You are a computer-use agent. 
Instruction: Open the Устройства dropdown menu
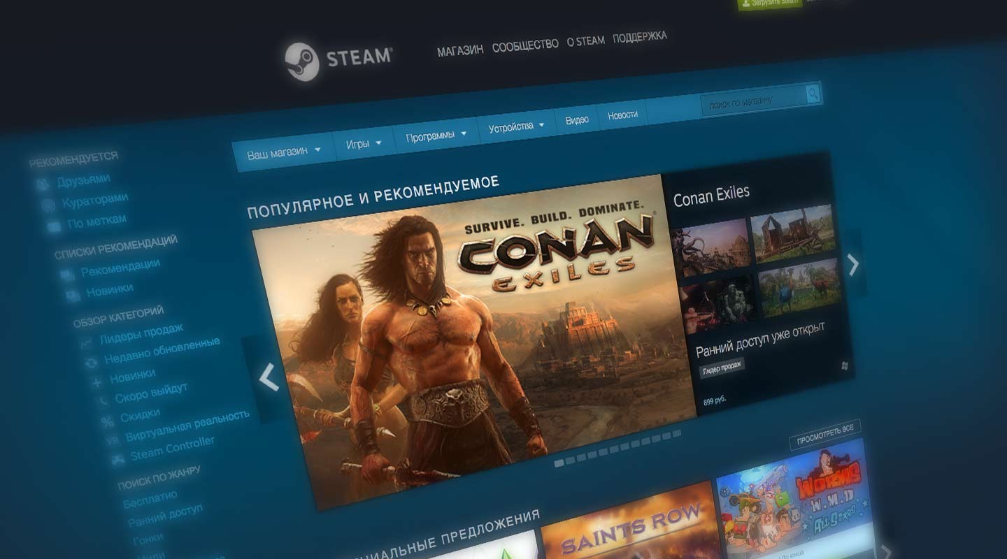[517, 126]
